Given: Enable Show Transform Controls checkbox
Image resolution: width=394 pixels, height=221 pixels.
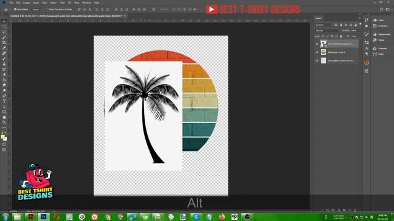Looking at the screenshot, I should [x=47, y=9].
